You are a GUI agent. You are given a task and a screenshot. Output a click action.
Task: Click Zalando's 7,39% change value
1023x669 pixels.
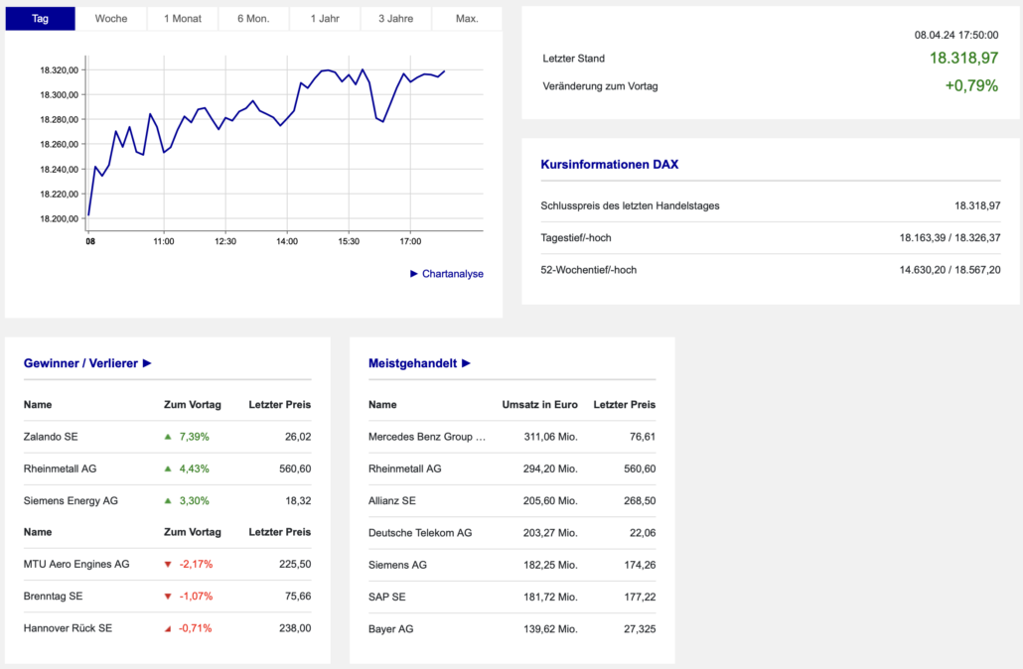(x=195, y=437)
